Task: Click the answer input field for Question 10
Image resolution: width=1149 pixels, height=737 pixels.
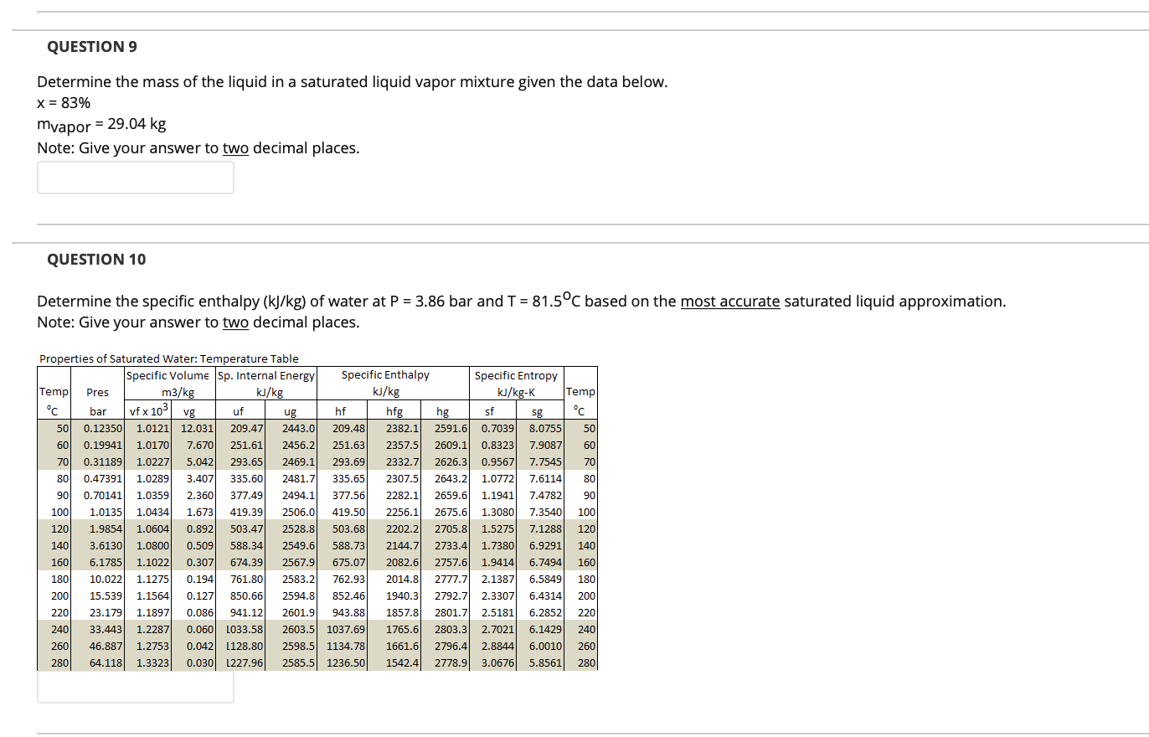Action: 134,687
